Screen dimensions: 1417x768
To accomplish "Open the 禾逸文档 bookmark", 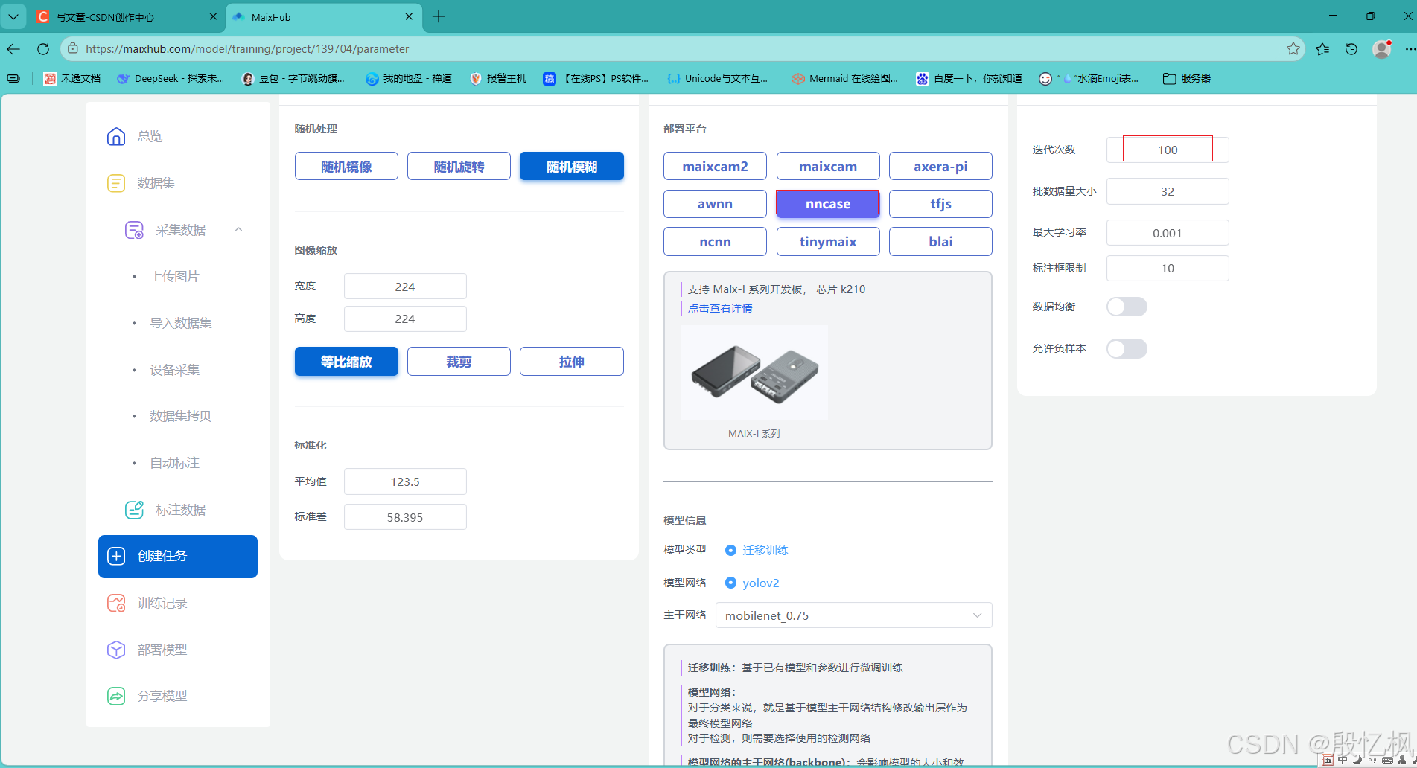I will click(71, 78).
